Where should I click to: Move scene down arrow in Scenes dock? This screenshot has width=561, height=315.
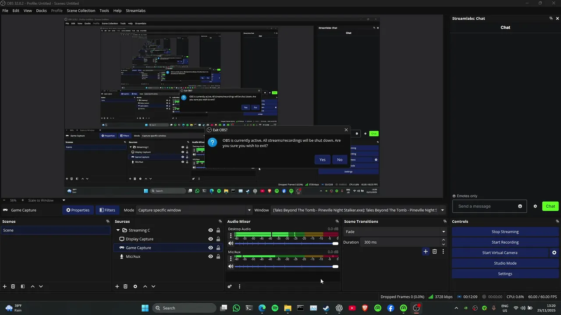tap(41, 287)
